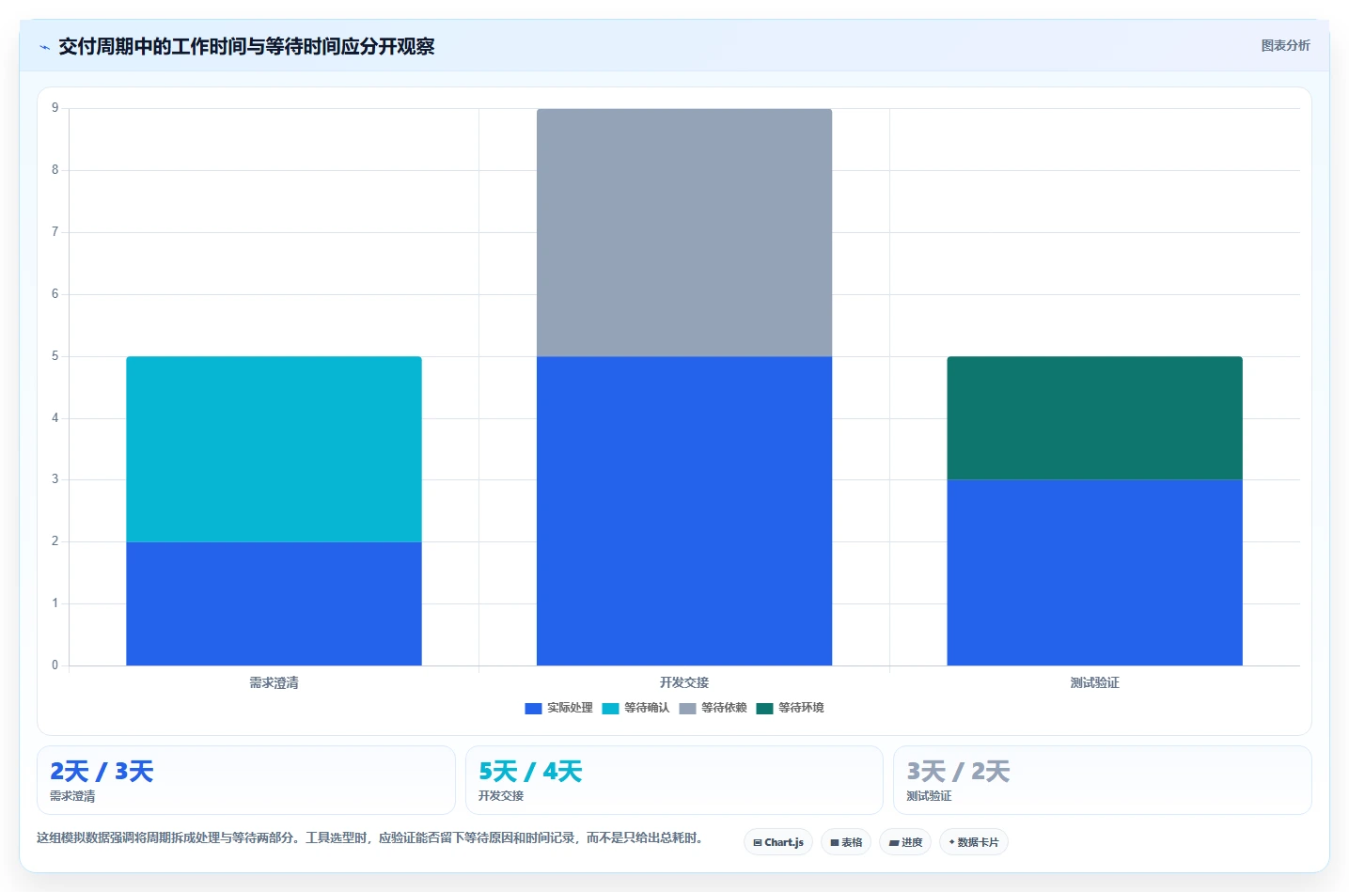
Task: Toggle the 实际处理 legend blue swatch
Action: 533,708
